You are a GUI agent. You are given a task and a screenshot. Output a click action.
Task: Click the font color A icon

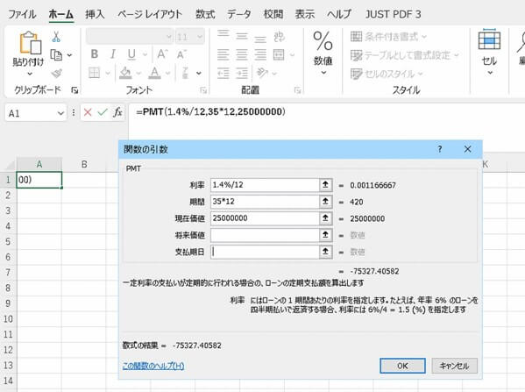(154, 73)
